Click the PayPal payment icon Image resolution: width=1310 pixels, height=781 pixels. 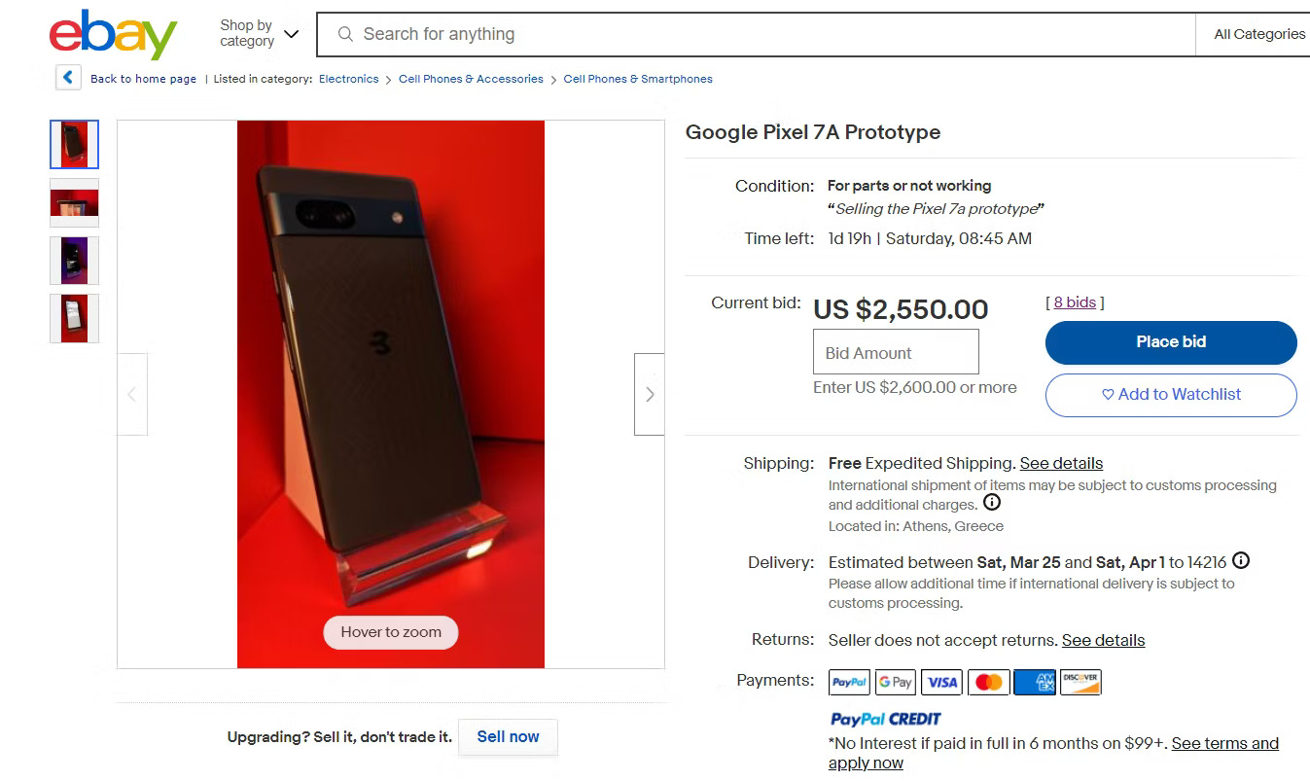pos(848,682)
